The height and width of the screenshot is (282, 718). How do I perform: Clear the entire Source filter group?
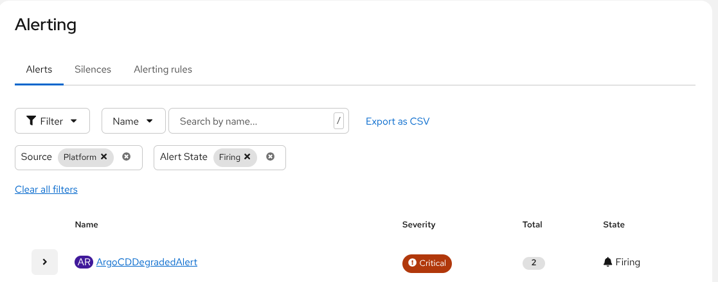tap(127, 157)
